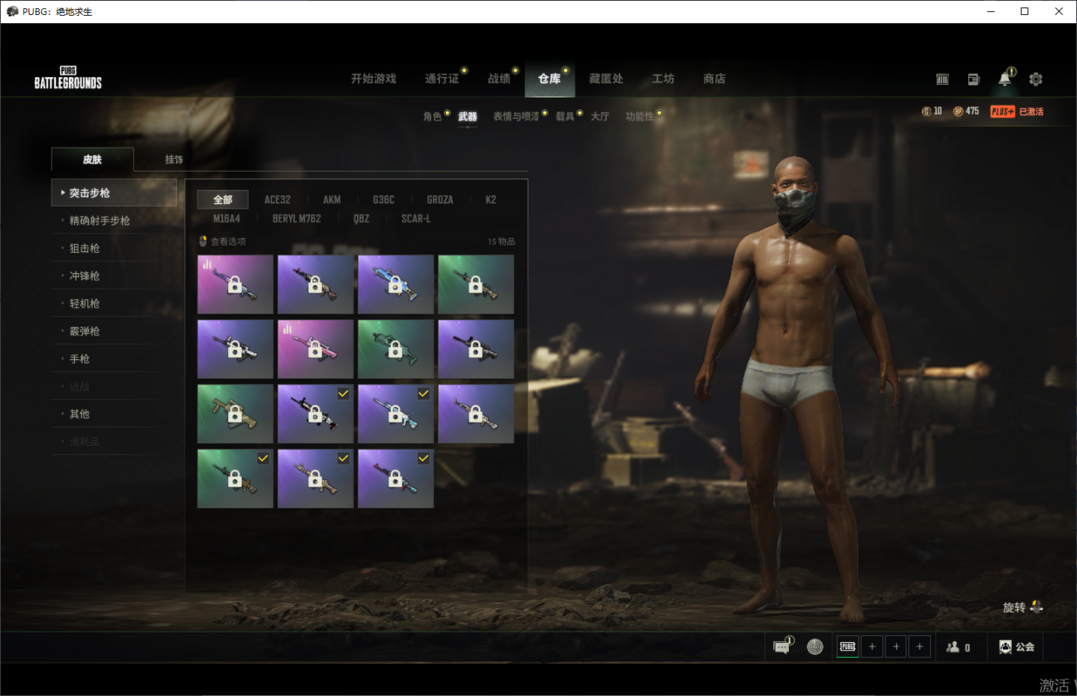1077x696 pixels.
Task: Select 精确射手步枪 category
Action: pos(100,220)
